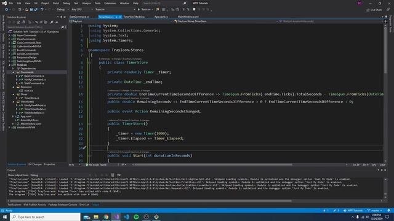Open File Explorer from the Windows taskbar
This screenshot has width=394, height=221.
pos(96,217)
